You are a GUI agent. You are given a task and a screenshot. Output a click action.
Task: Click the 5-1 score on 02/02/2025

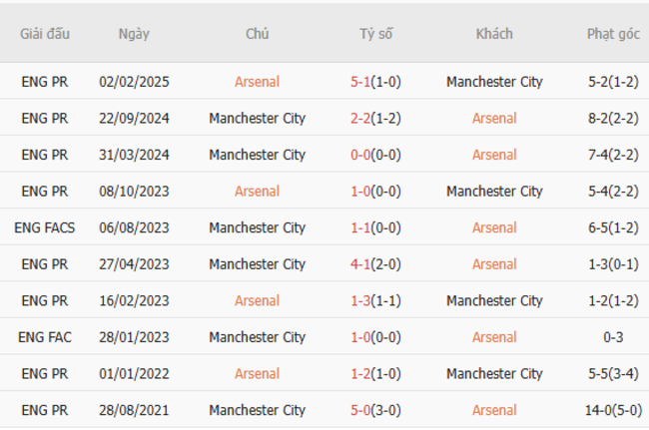[x=360, y=82]
